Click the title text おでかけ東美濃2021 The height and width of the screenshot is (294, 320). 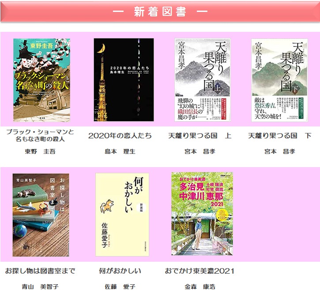pyautogui.click(x=200, y=271)
